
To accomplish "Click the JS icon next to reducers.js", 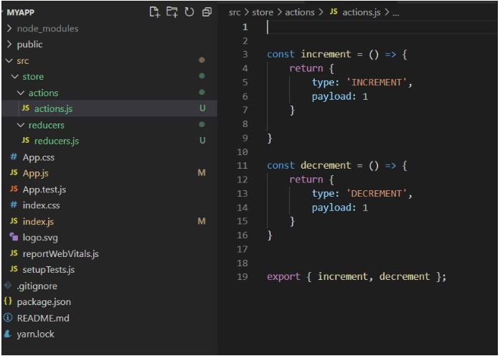I will pyautogui.click(x=26, y=141).
